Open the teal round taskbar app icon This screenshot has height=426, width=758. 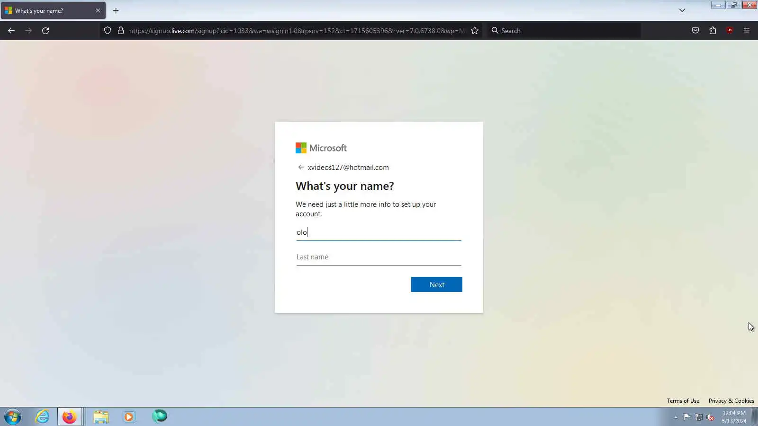[x=160, y=417]
